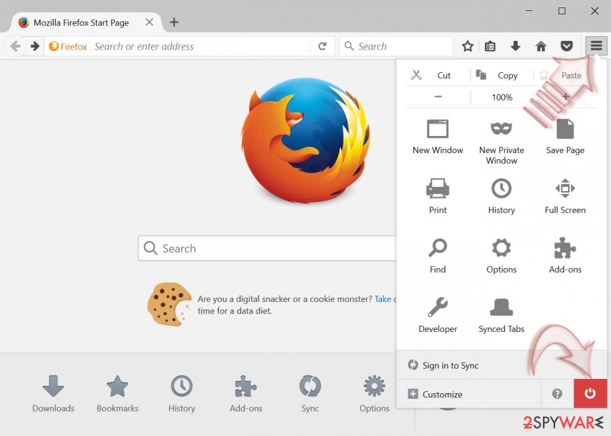Screen dimensions: 611x436
Task: Open Add-ons from start page launcher
Action: pyautogui.click(x=246, y=394)
